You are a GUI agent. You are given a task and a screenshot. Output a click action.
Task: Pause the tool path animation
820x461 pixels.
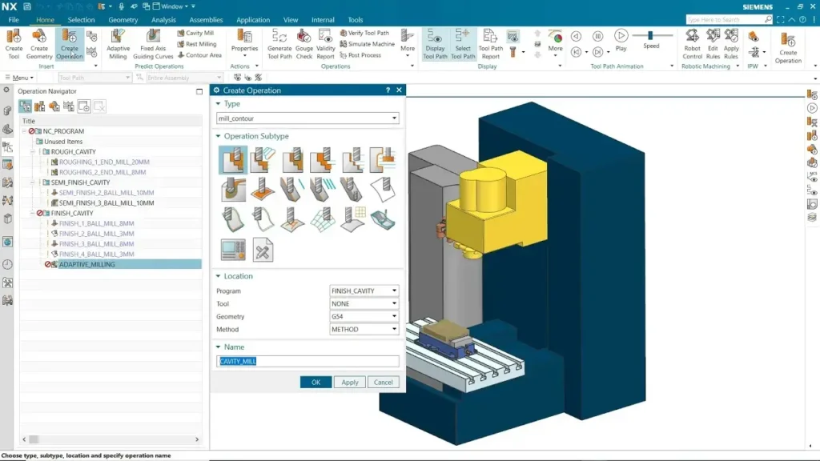pos(597,36)
